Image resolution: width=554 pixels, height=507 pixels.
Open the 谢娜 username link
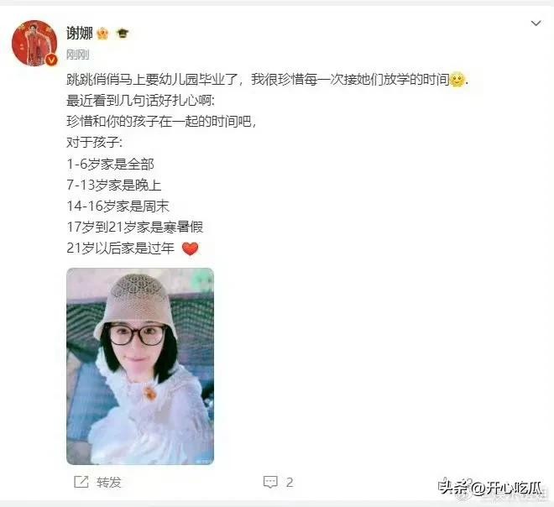pyautogui.click(x=80, y=34)
